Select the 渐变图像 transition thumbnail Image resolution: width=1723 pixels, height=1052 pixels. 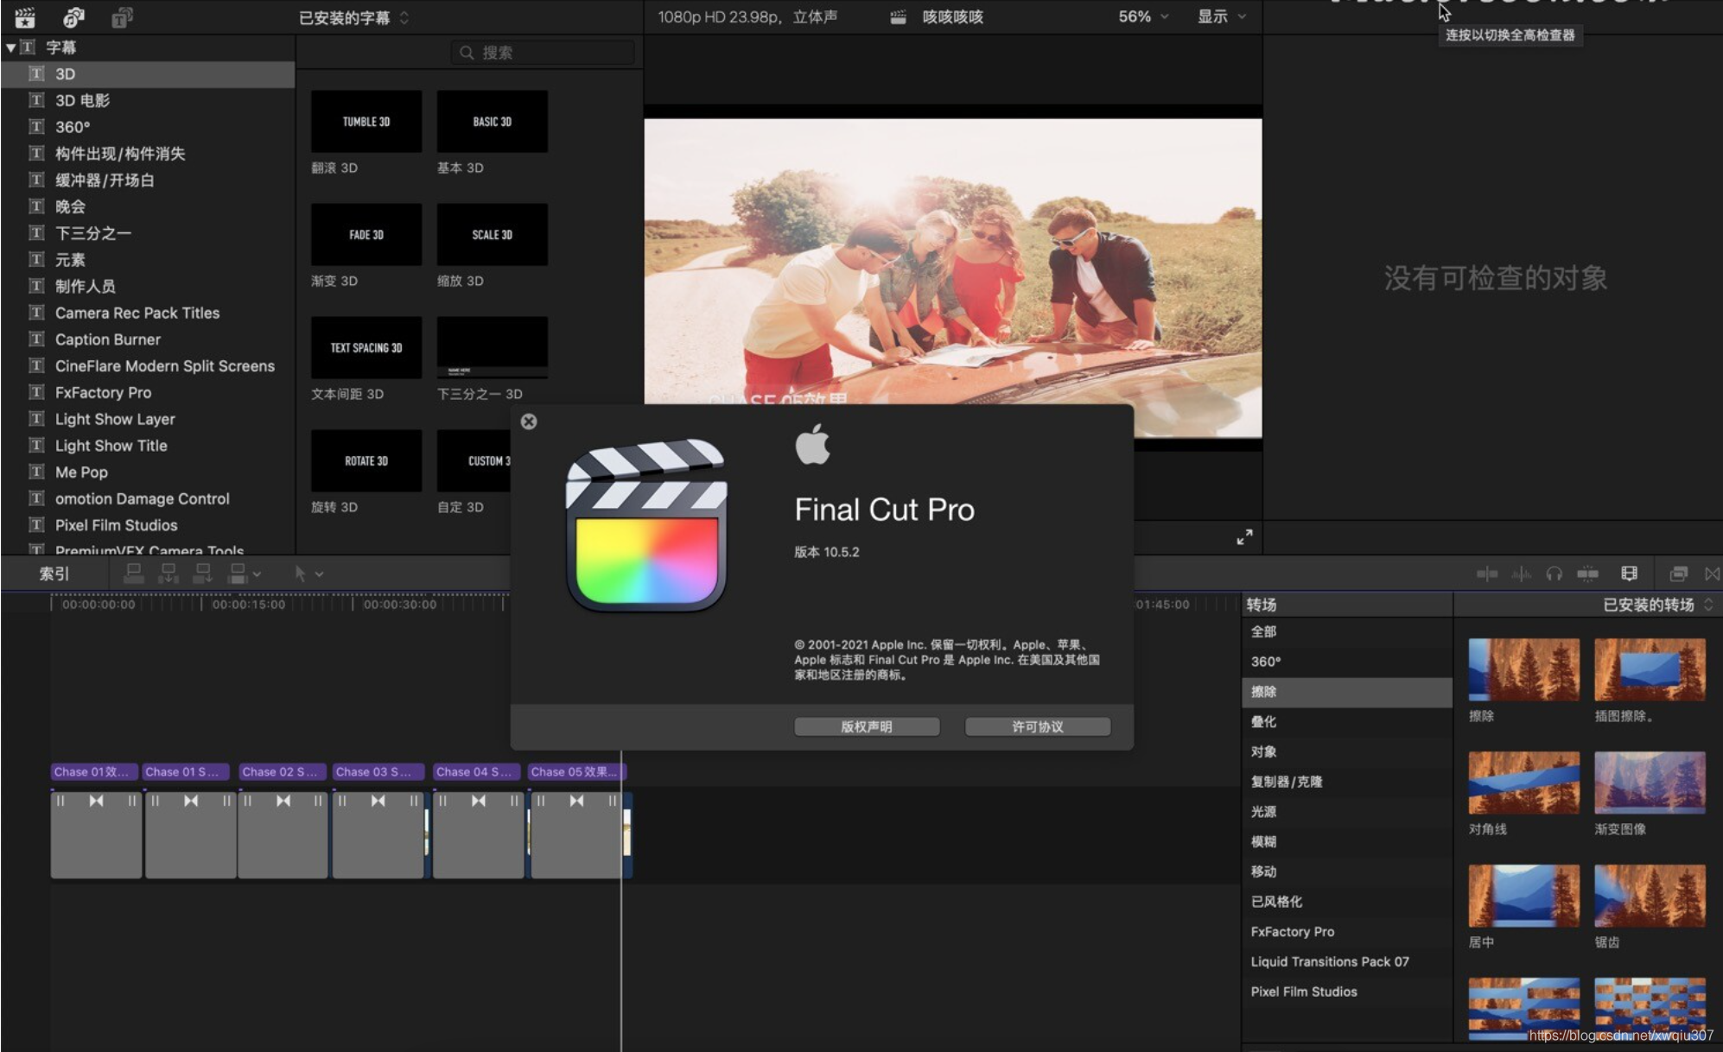[1650, 783]
